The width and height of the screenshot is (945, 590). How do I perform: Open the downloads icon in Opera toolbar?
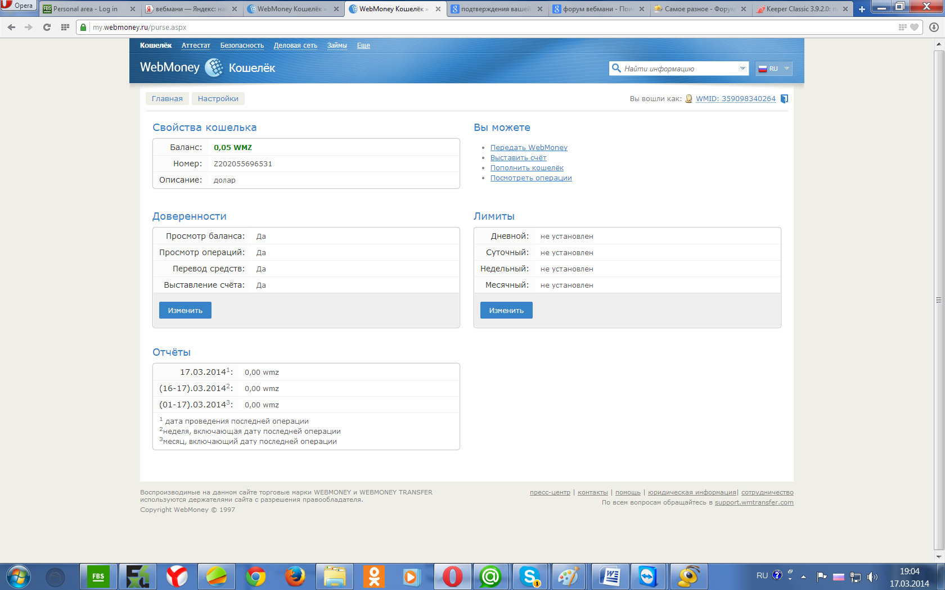(934, 27)
